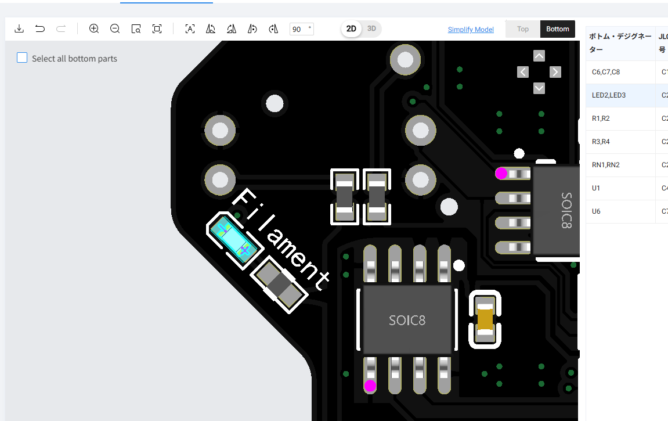668x421 pixels.
Task: Click the zoom-to-area icon
Action: tap(136, 29)
